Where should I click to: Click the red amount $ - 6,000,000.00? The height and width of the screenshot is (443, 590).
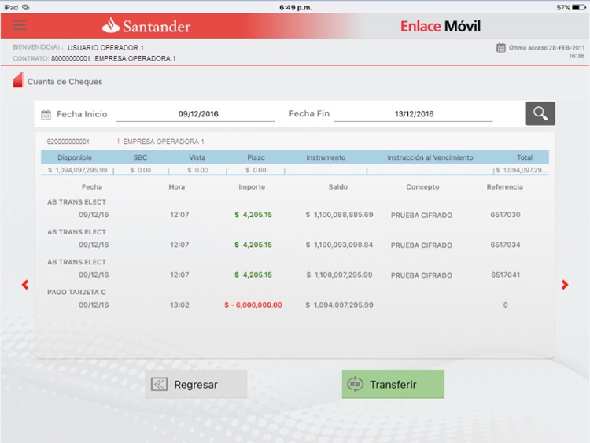(x=253, y=305)
